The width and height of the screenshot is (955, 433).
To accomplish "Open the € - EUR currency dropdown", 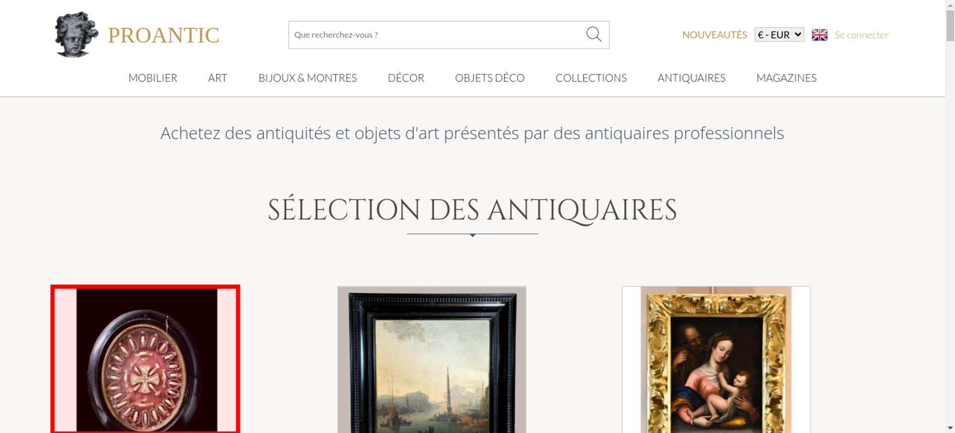I will 779,35.
